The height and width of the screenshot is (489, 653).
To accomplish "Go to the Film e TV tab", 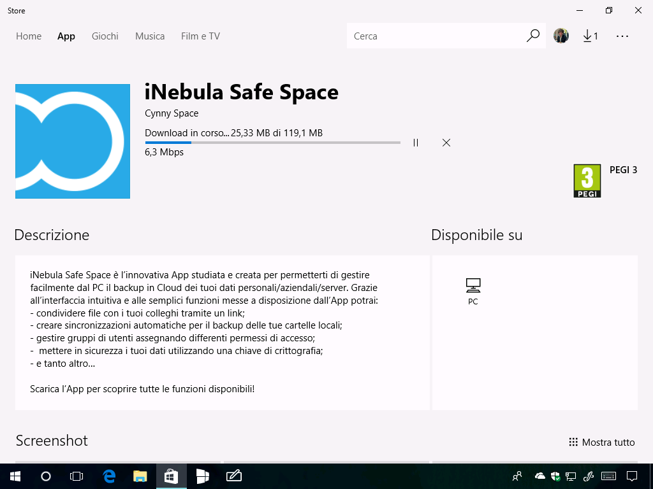I will (200, 36).
